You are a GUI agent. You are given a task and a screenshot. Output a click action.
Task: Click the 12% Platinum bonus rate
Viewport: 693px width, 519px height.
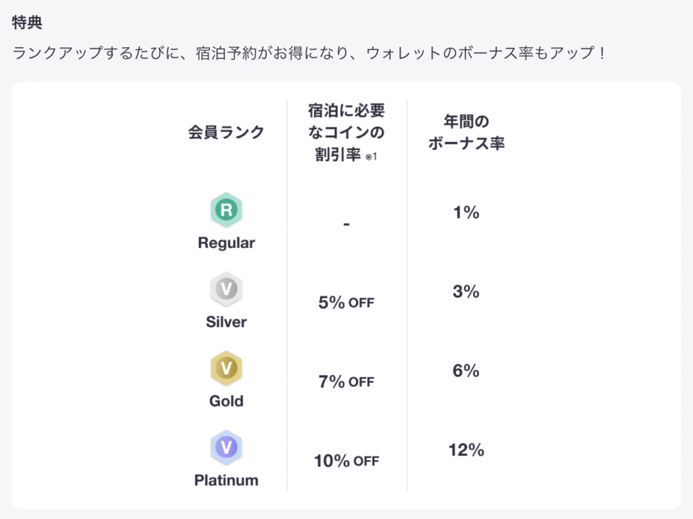(x=466, y=449)
